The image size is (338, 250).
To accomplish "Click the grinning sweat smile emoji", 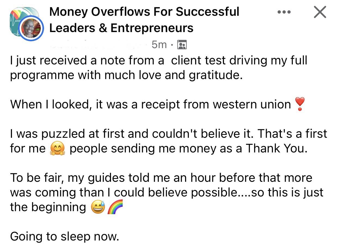I will (98, 208).
